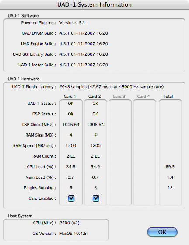Click the OS Version value 'MacOS 10.4.6'

tap(73, 234)
